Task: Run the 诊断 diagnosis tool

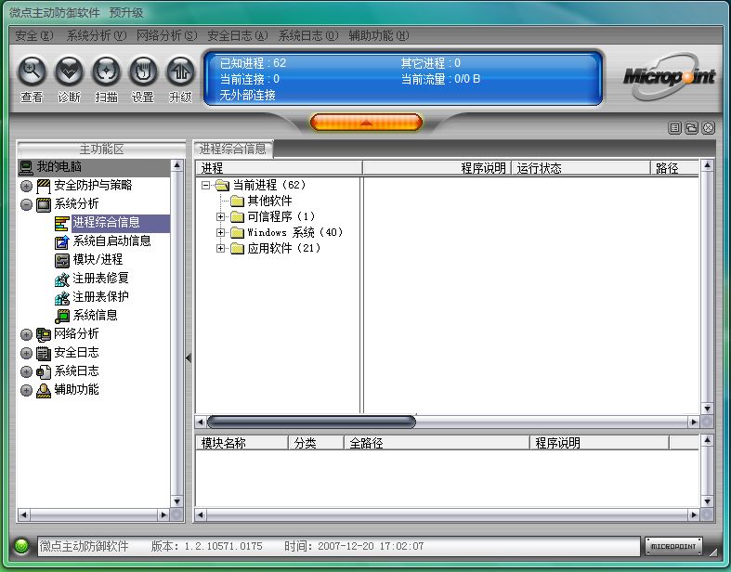Action: 69,71
